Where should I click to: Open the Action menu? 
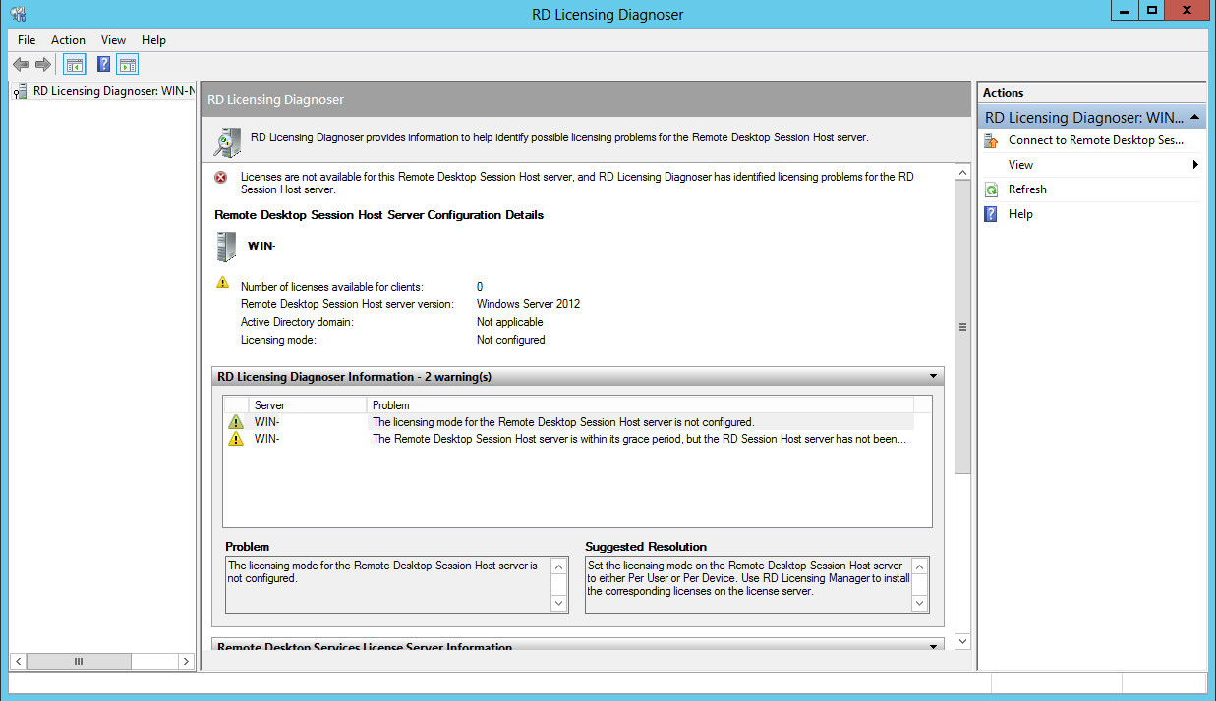pos(68,40)
